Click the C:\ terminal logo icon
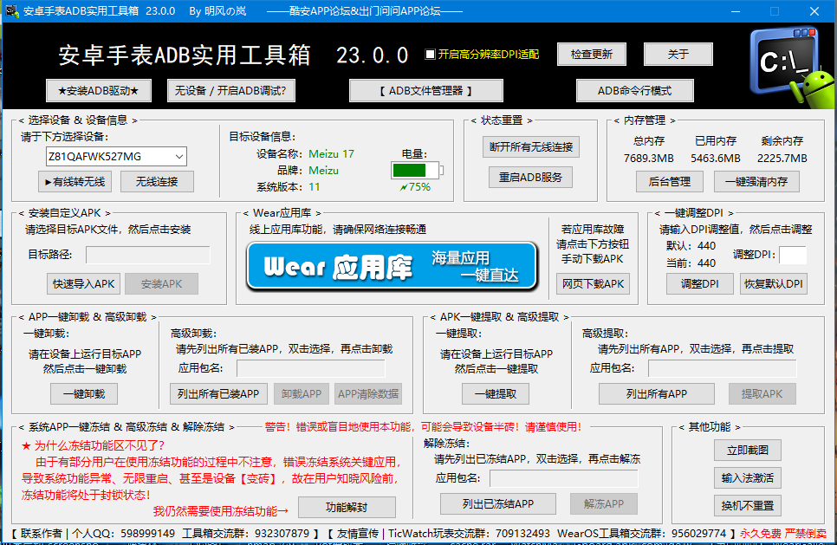Viewport: 837px width, 545px height. (785, 59)
